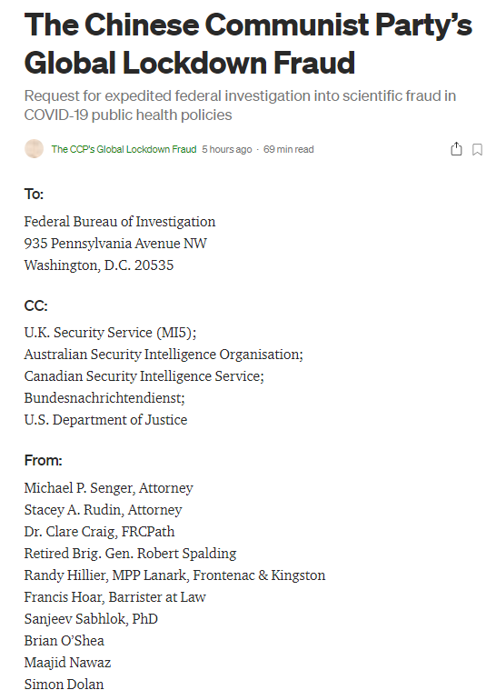The height and width of the screenshot is (700, 496).
Task: Click the 'To:' section heading
Action: 34,195
